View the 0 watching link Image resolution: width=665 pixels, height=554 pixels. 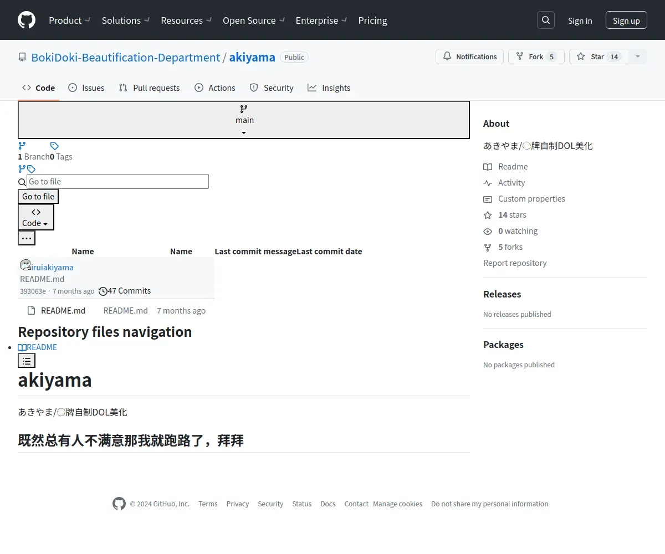point(510,230)
